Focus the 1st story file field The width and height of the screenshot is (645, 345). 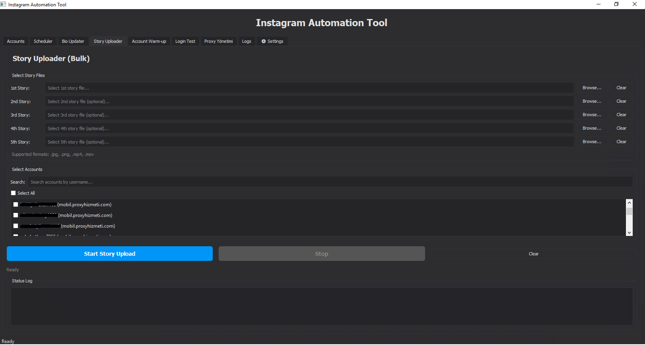[x=309, y=88]
